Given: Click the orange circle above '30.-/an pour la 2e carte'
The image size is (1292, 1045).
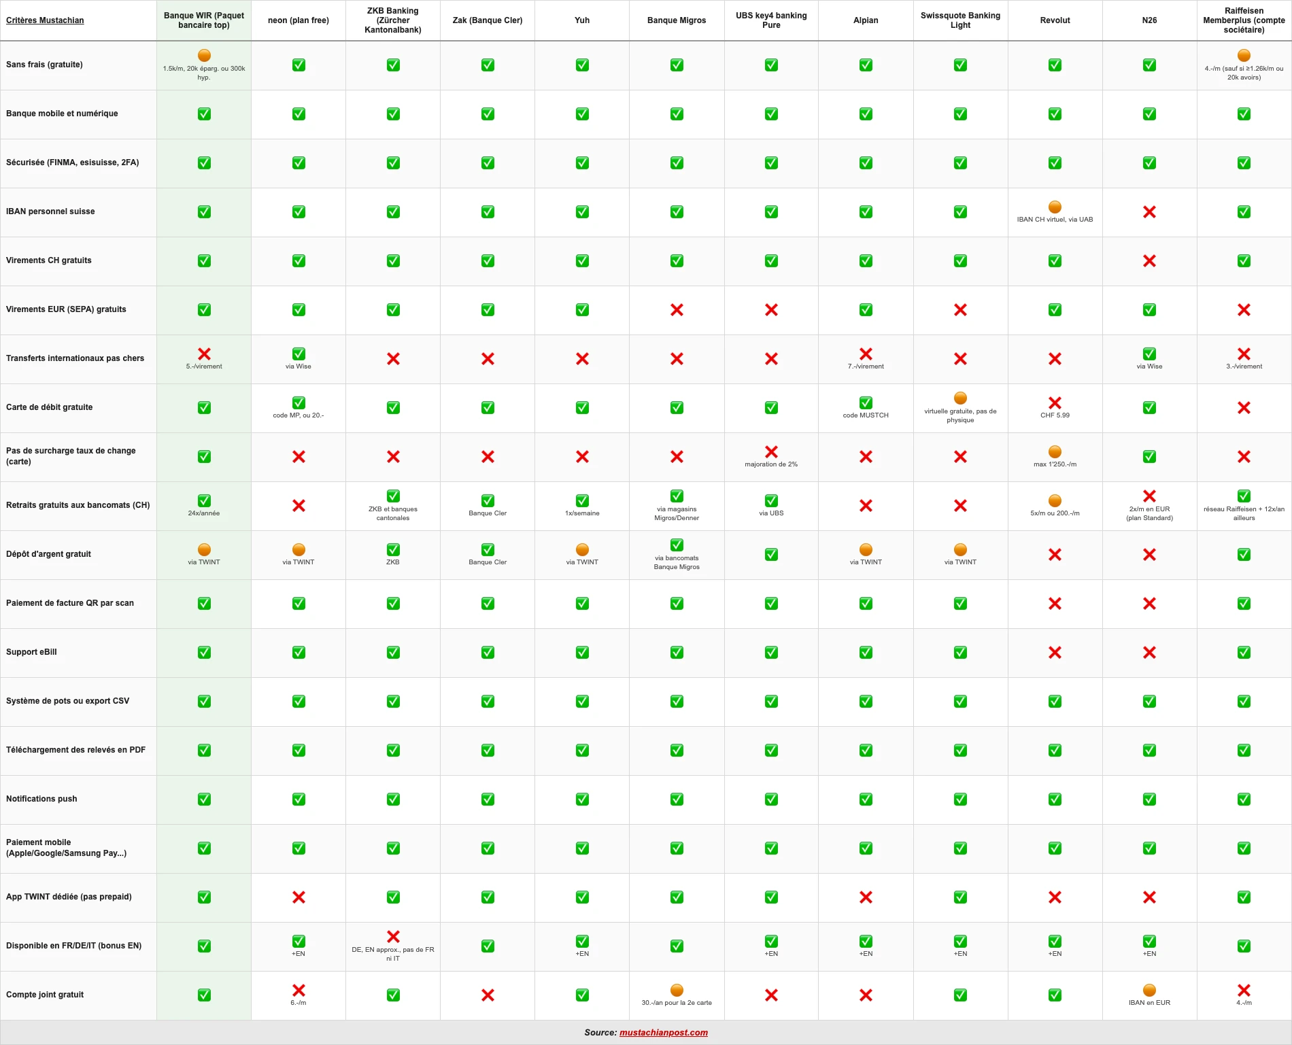Looking at the screenshot, I should tap(677, 991).
